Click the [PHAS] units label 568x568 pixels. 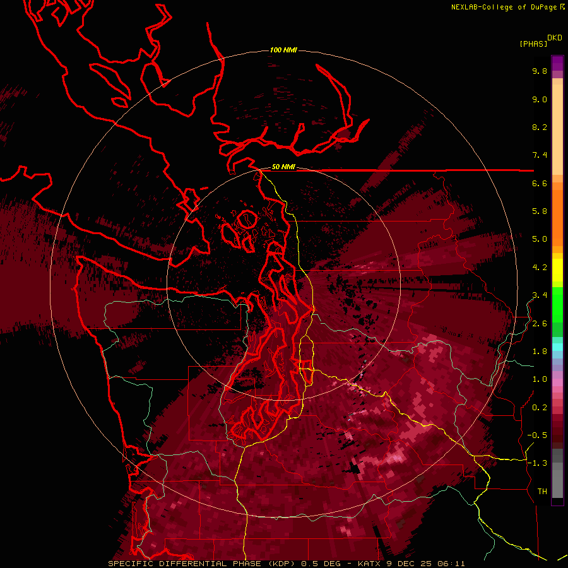click(533, 44)
